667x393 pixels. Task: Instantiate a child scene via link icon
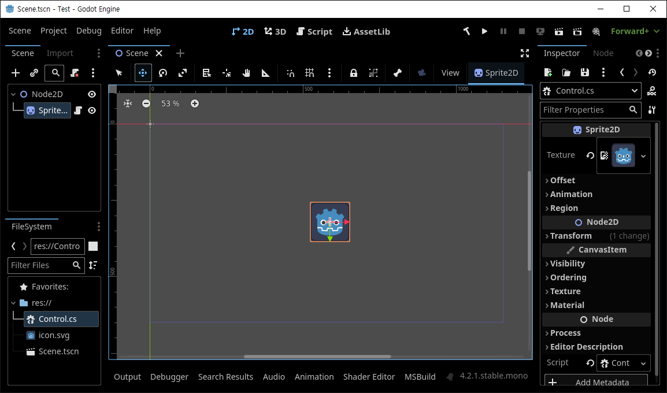[x=34, y=73]
